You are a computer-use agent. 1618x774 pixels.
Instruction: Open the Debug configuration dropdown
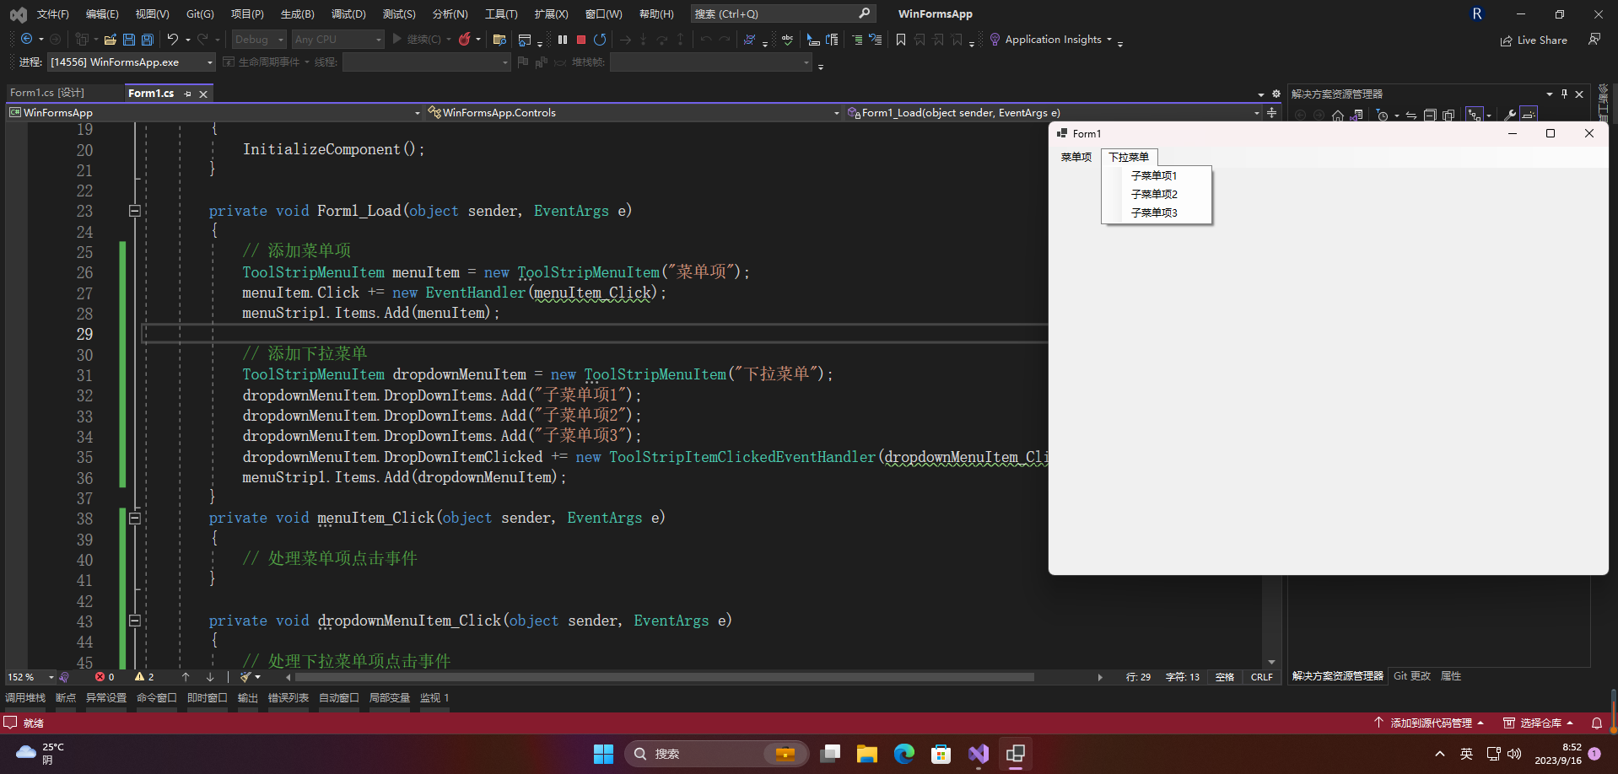[259, 40]
